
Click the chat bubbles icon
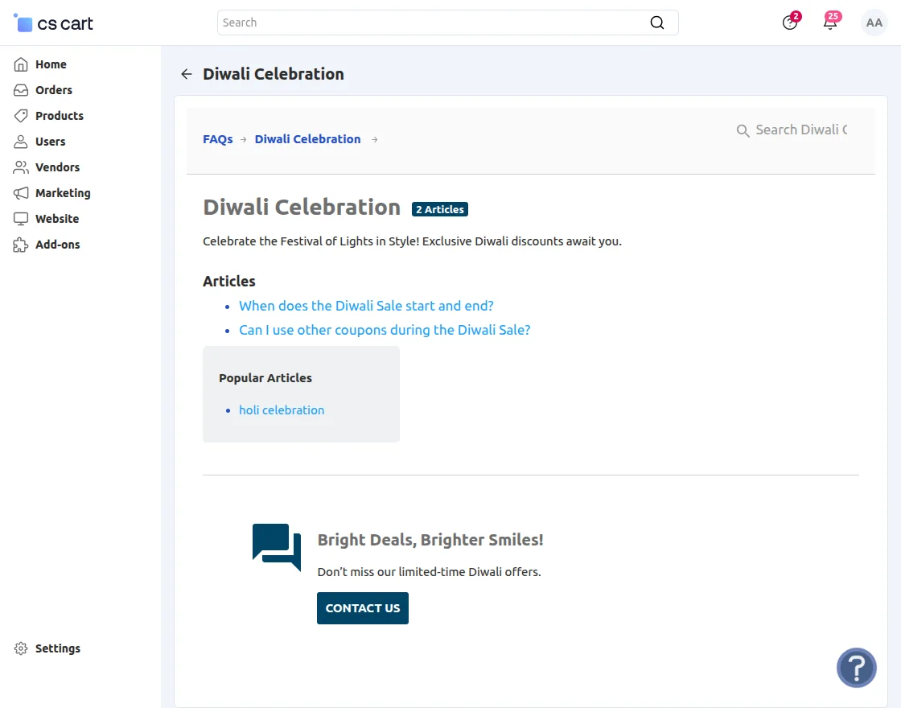(277, 547)
